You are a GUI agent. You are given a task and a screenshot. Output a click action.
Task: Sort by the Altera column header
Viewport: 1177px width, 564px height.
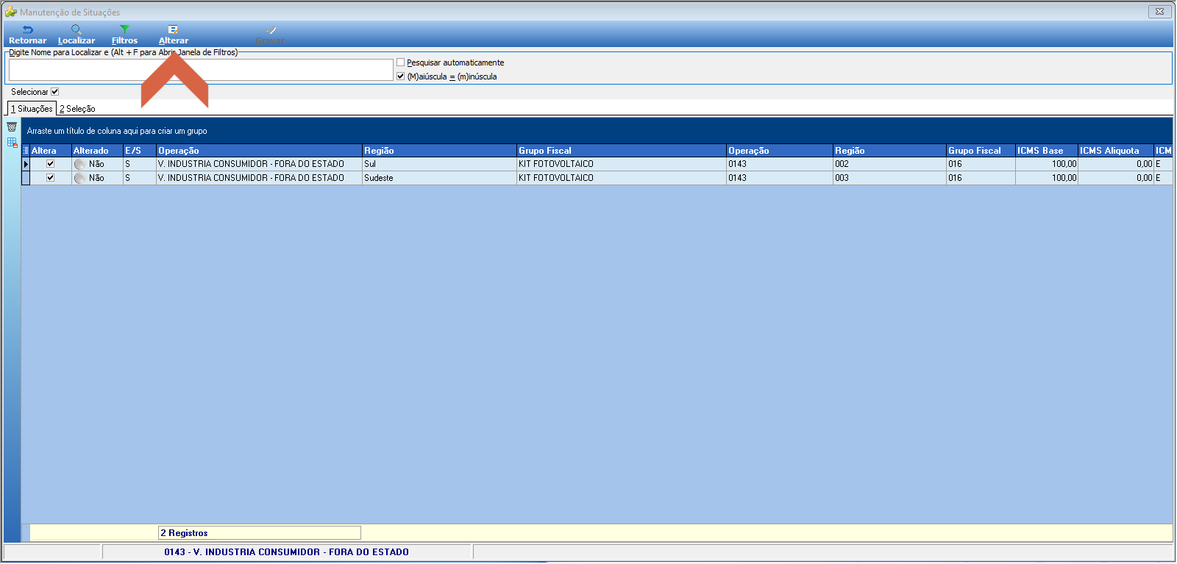(x=50, y=151)
